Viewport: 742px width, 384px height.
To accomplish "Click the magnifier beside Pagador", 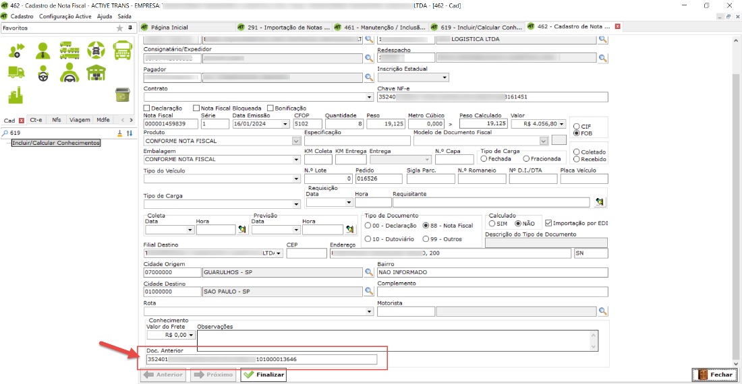I will (x=369, y=77).
